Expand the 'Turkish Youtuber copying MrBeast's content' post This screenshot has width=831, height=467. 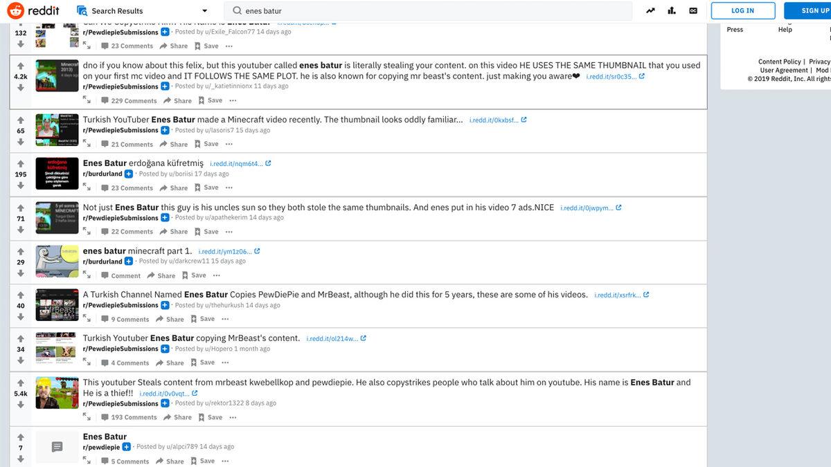point(87,363)
